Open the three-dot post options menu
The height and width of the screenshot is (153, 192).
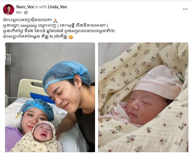click(185, 9)
